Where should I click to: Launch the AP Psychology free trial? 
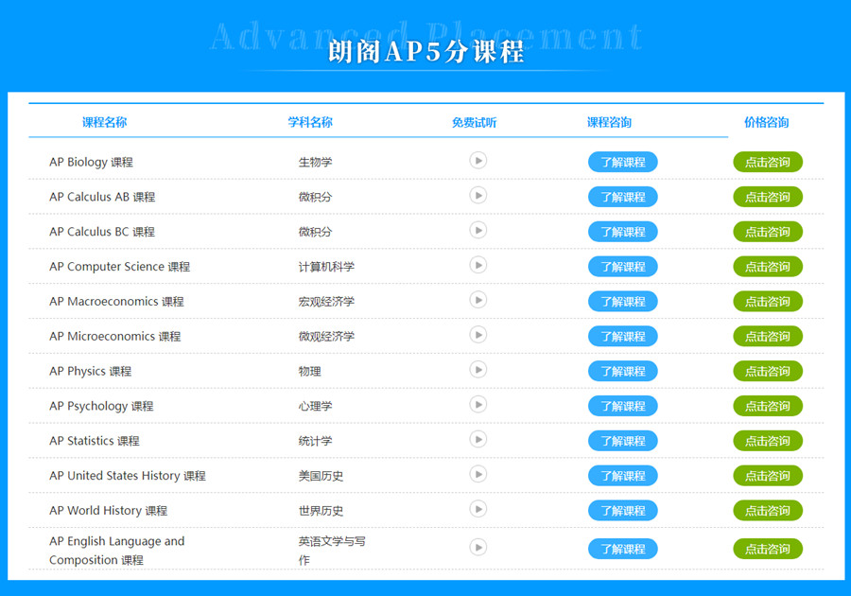(x=478, y=405)
